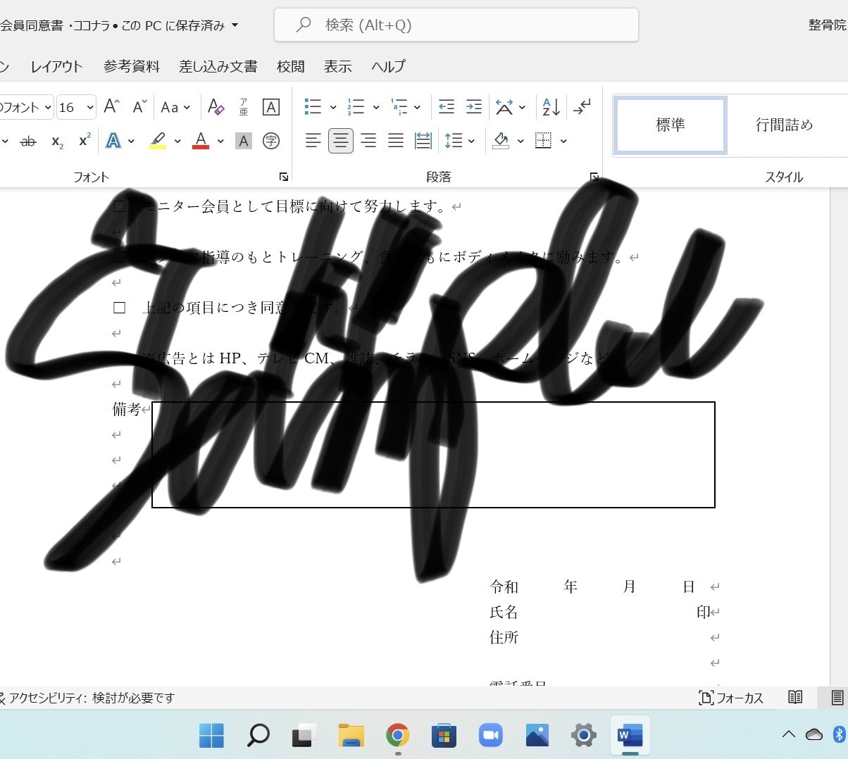Open font color dropdown arrow
The image size is (848, 759).
tap(220, 141)
